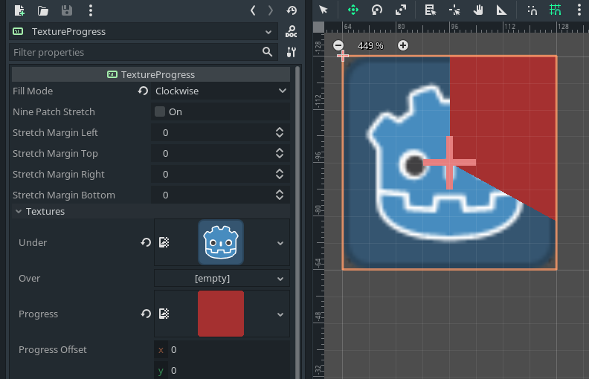Step the Stretch Margin Top value
This screenshot has height=379, width=589.
point(280,153)
